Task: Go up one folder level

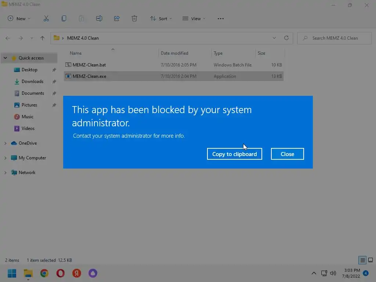Action: [43, 38]
